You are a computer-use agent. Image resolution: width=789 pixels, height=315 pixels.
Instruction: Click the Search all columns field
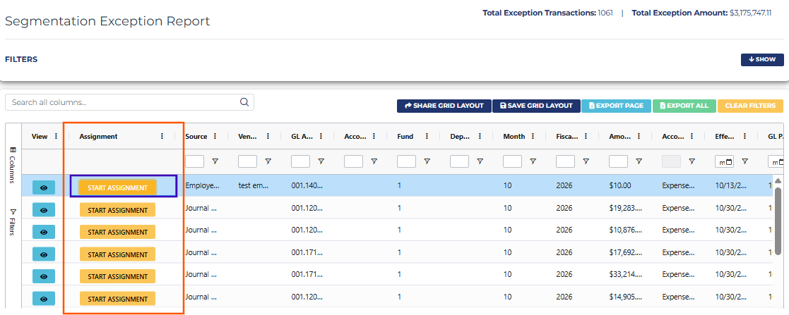(x=129, y=102)
